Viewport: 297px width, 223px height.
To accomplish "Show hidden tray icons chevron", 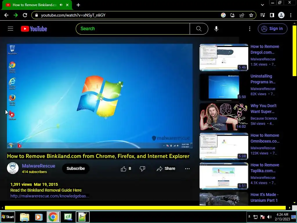I will pos(249,217).
